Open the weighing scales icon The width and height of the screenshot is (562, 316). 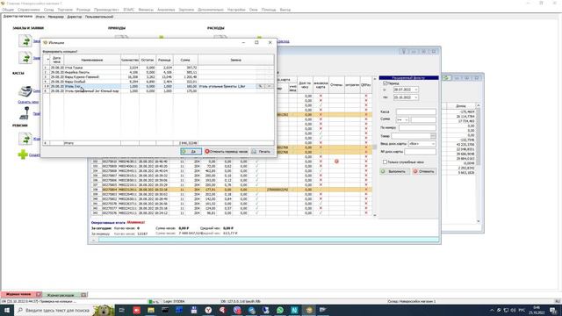pos(25,113)
